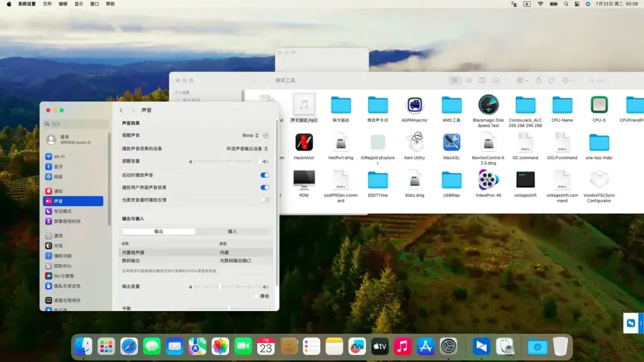
Task: Open 播放声音效果的设备 dropdown
Action: point(247,148)
